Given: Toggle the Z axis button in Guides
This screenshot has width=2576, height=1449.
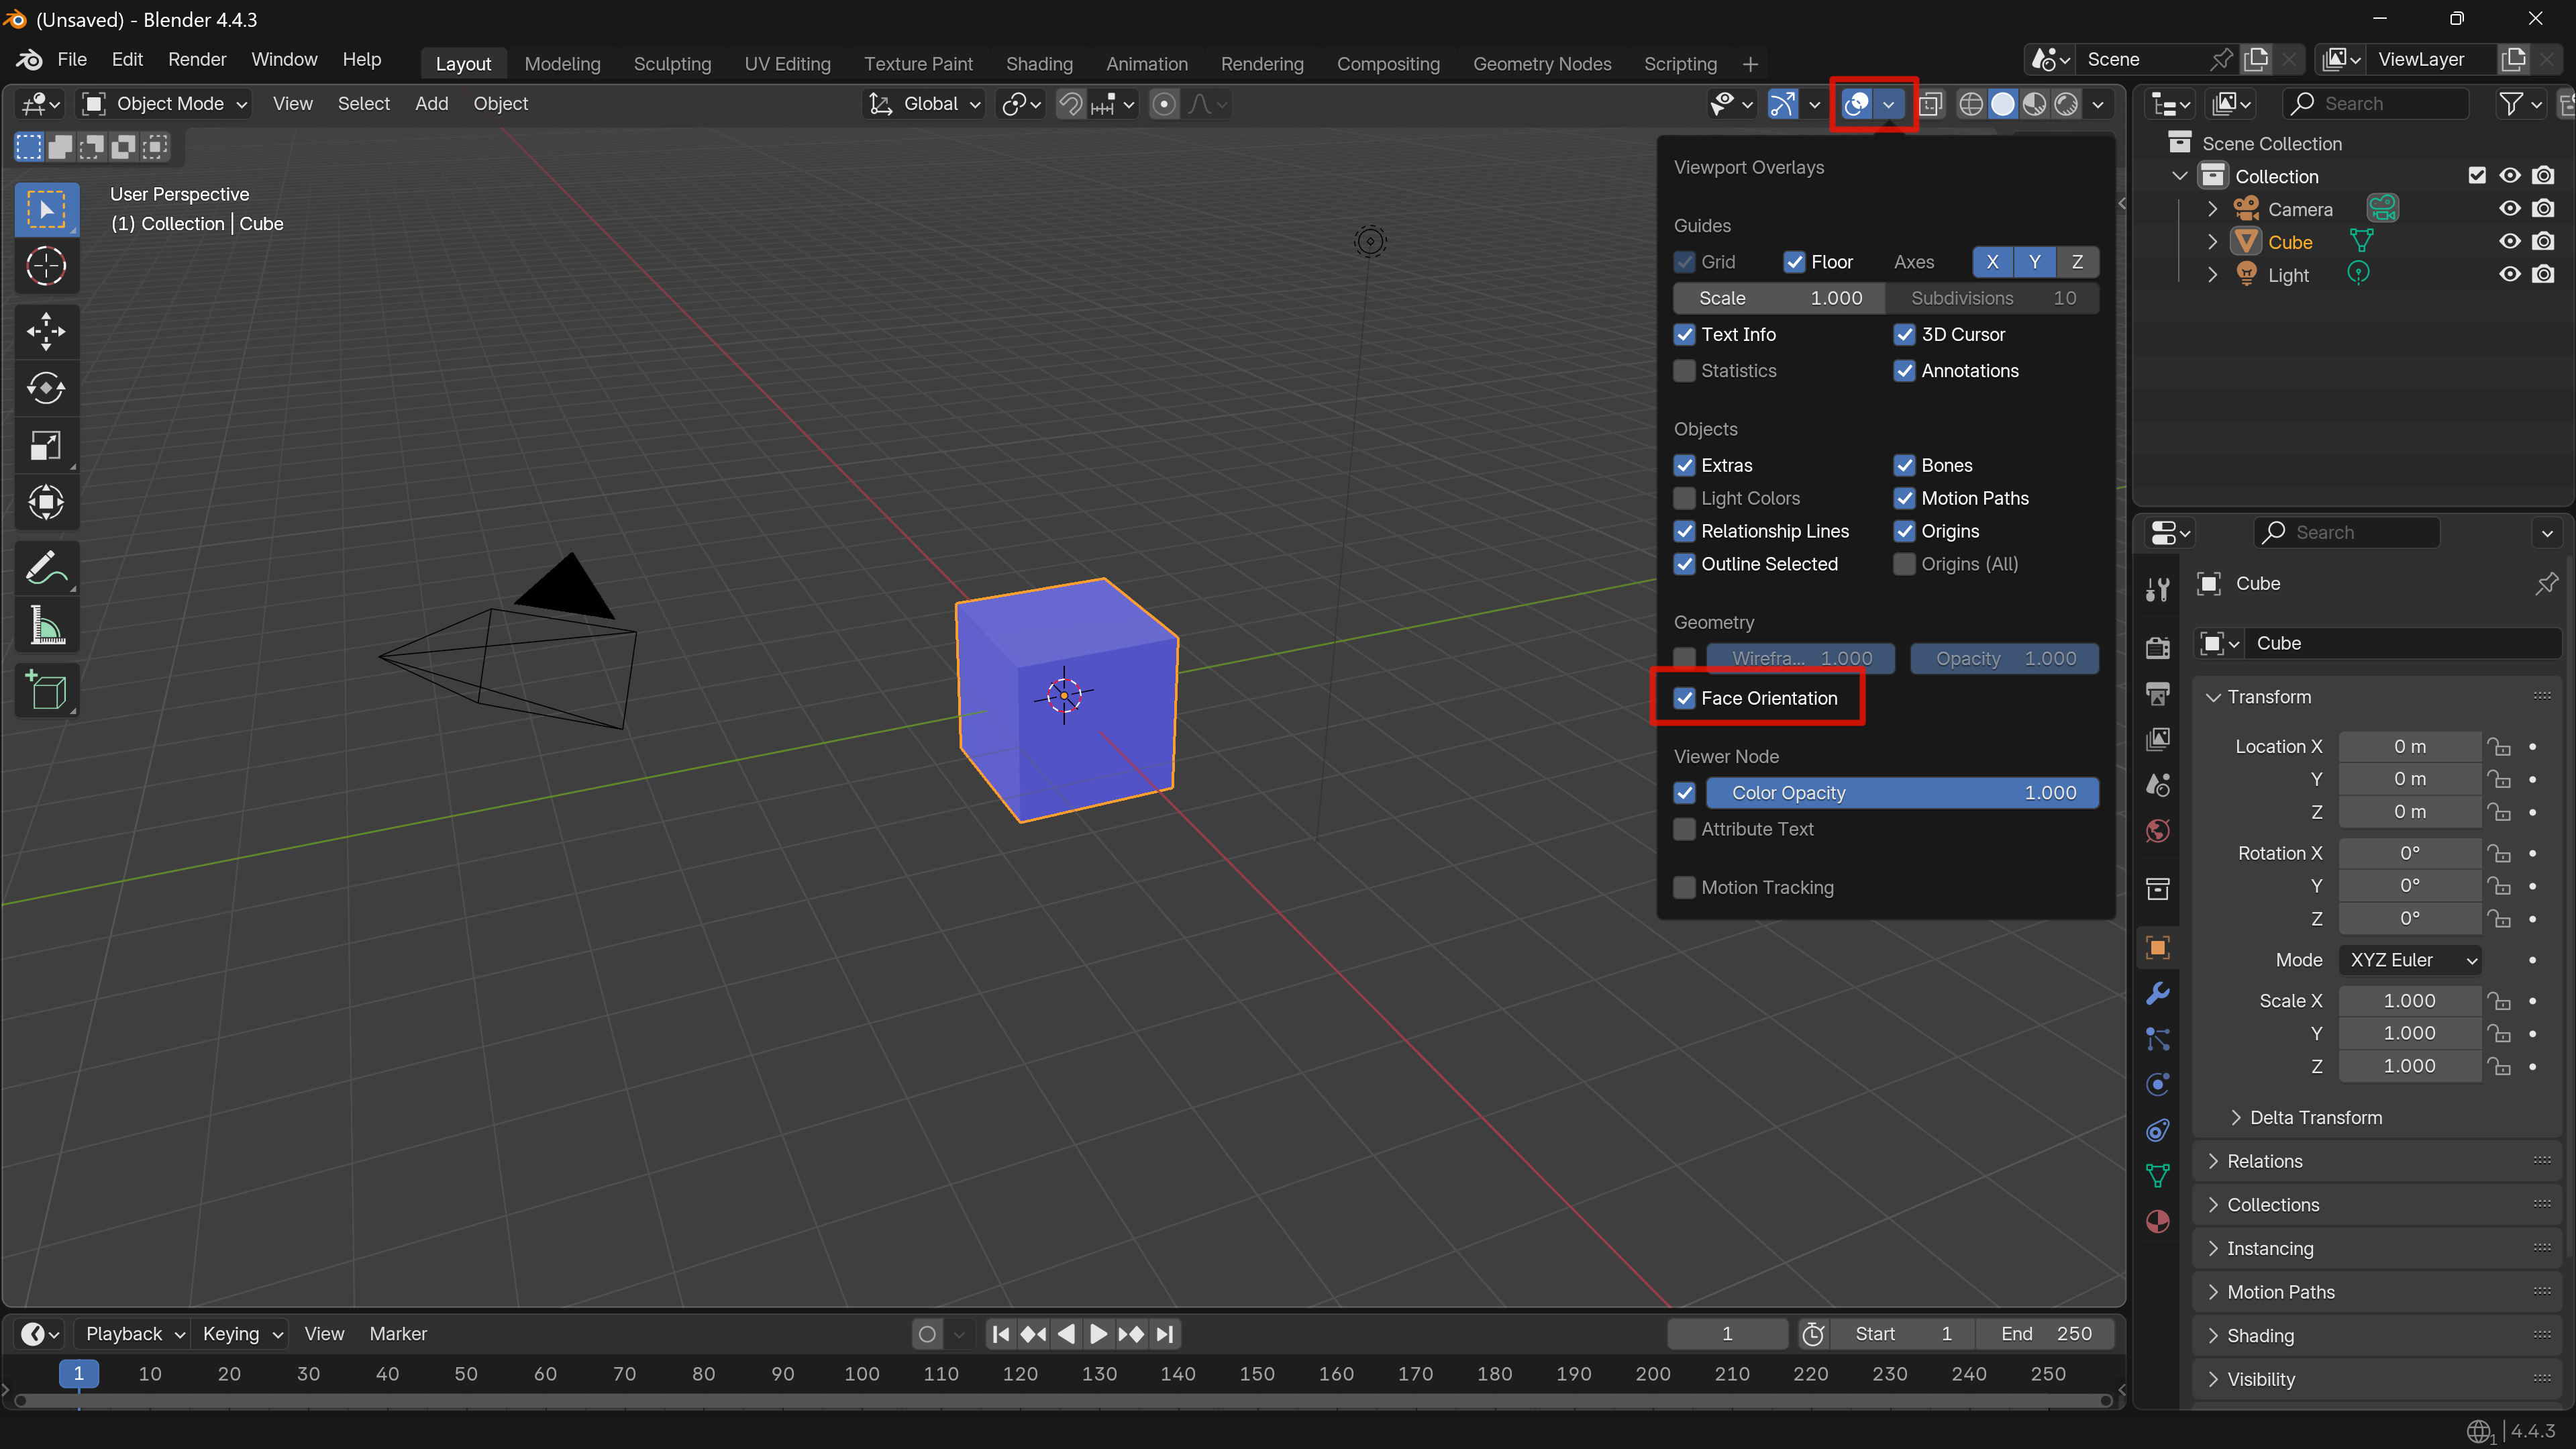Looking at the screenshot, I should coord(2077,262).
